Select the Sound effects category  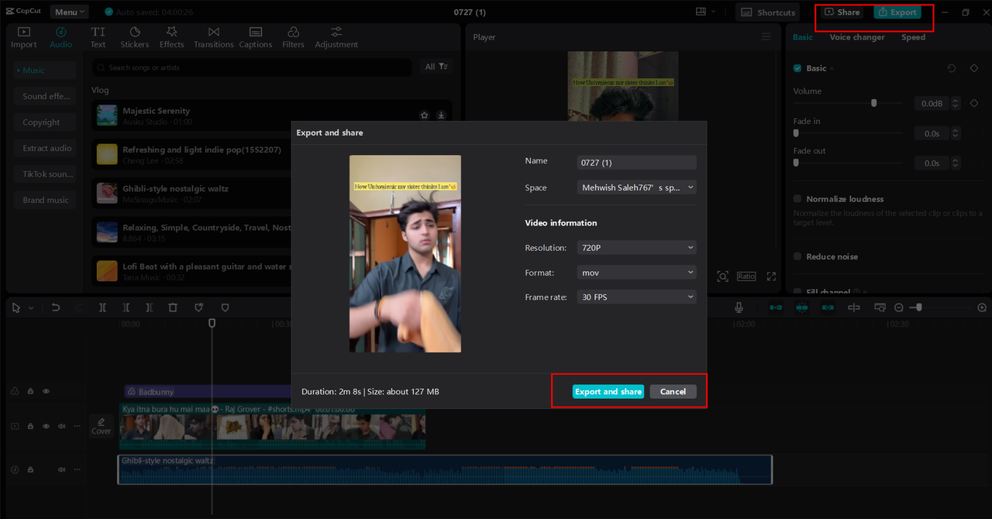46,96
